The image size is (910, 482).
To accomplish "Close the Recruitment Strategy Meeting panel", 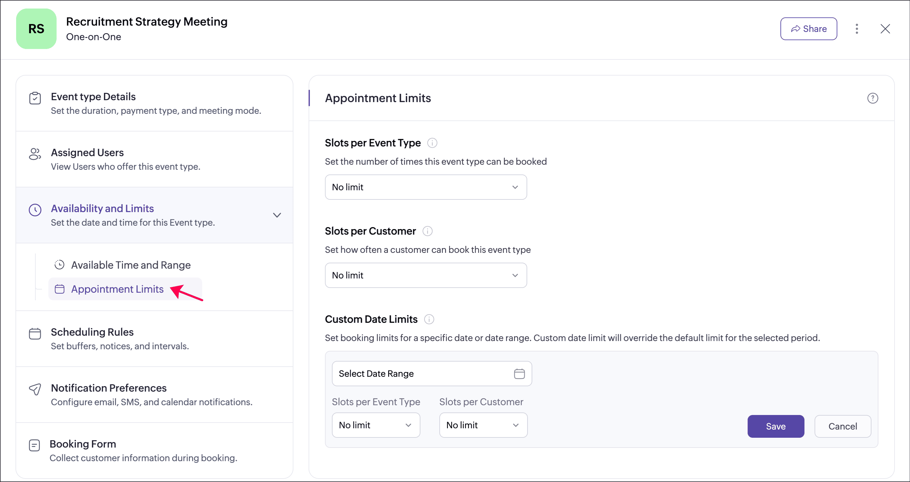I will point(885,29).
